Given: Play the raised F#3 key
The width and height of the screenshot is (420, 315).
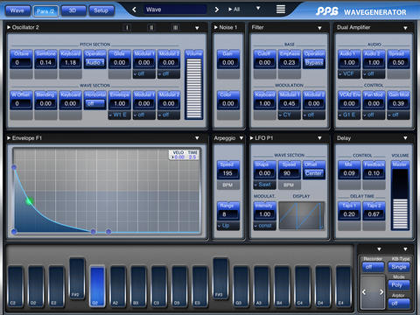Looking at the screenshot, I should click(x=220, y=277).
